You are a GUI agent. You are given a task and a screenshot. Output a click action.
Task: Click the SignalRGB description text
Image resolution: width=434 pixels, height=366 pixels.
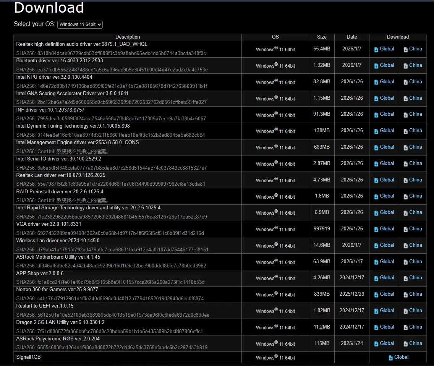pyautogui.click(x=28, y=357)
